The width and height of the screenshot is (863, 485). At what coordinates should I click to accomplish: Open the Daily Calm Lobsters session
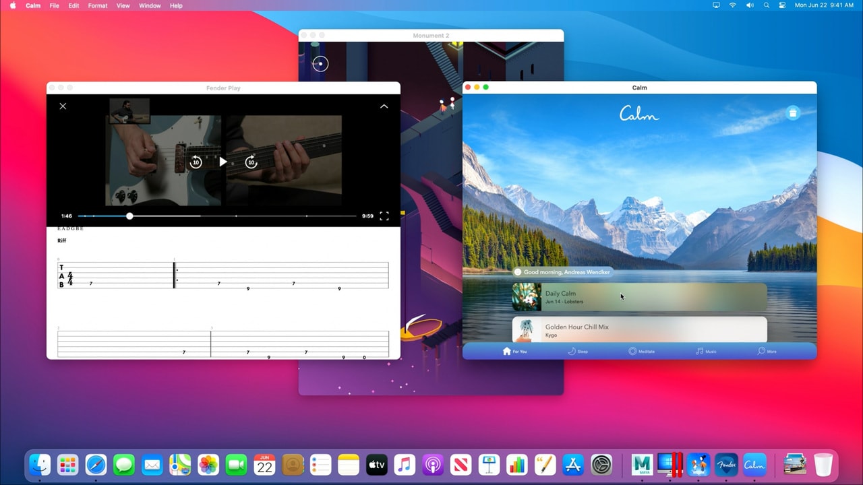click(639, 296)
